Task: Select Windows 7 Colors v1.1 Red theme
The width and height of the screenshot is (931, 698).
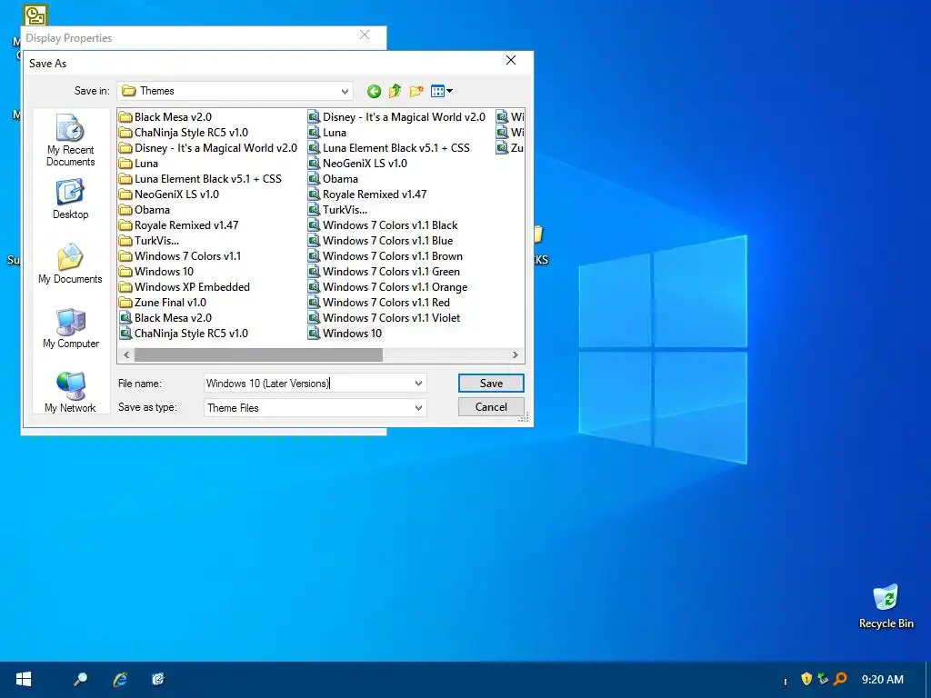Action: point(379,302)
